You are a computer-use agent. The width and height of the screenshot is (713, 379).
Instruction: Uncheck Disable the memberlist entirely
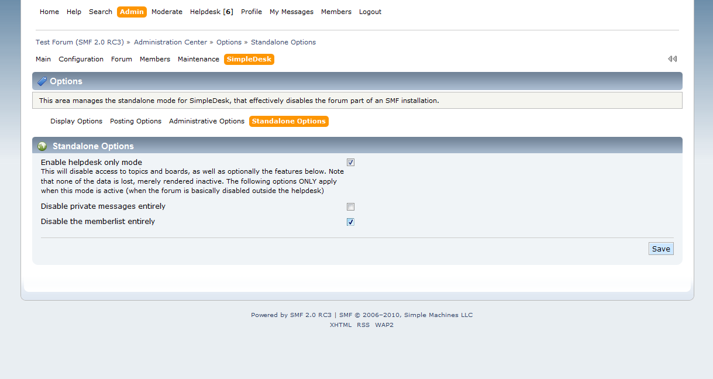click(x=350, y=222)
